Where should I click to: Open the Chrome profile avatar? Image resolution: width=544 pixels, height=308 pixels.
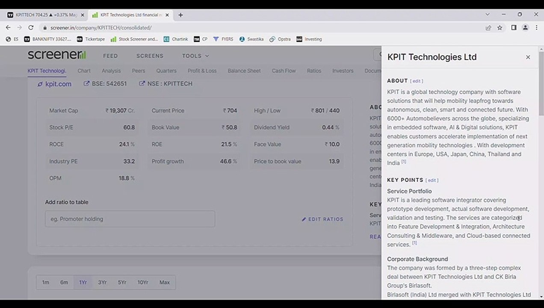click(x=525, y=27)
